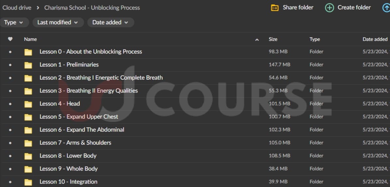Sort by the Size column header
Viewport: 390px width, 187px height.
point(273,39)
